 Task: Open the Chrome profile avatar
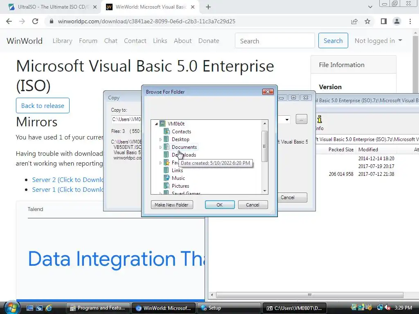tap(397, 21)
